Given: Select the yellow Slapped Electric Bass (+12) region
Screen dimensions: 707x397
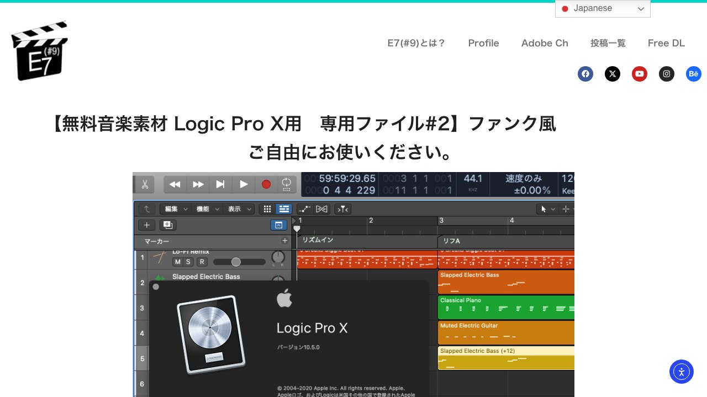Looking at the screenshot, I should click(506, 358).
